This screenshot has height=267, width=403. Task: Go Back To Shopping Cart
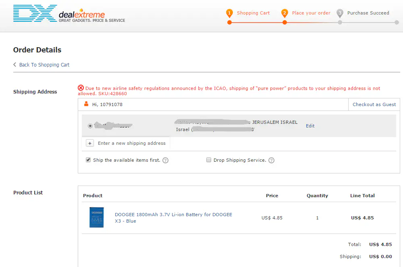tap(44, 65)
